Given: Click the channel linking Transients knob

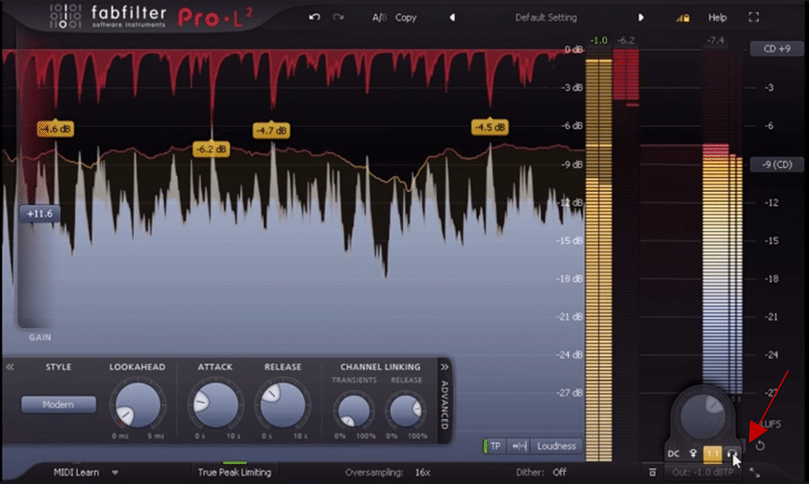Looking at the screenshot, I should (x=354, y=410).
